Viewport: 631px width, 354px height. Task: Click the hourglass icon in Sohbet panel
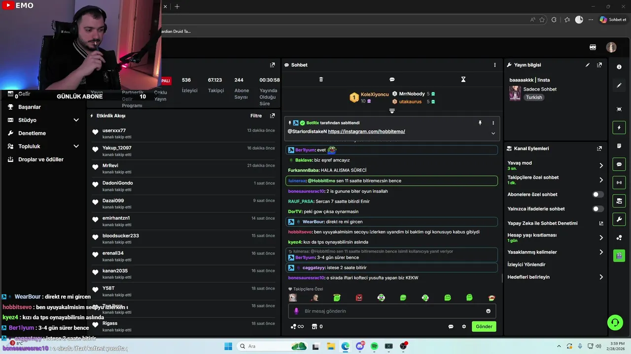coord(463,79)
